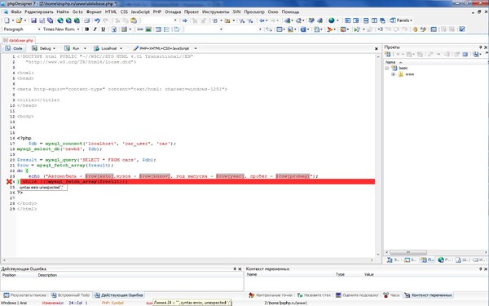Expand the www folder node
The width and height of the screenshot is (489, 306).
(x=394, y=74)
